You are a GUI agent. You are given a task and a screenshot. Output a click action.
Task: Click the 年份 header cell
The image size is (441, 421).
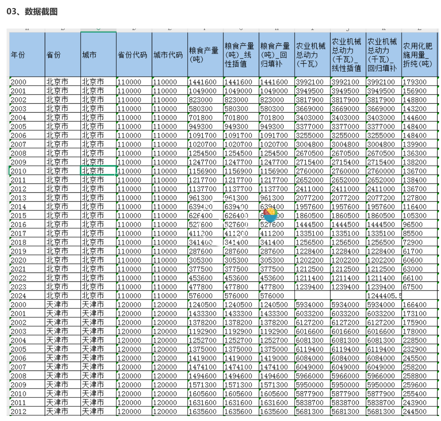[27, 54]
